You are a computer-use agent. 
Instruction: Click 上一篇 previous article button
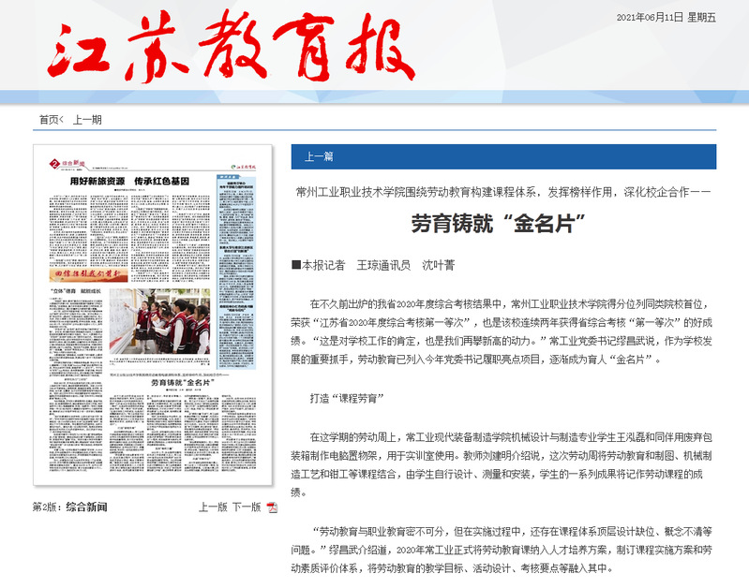tap(319, 156)
